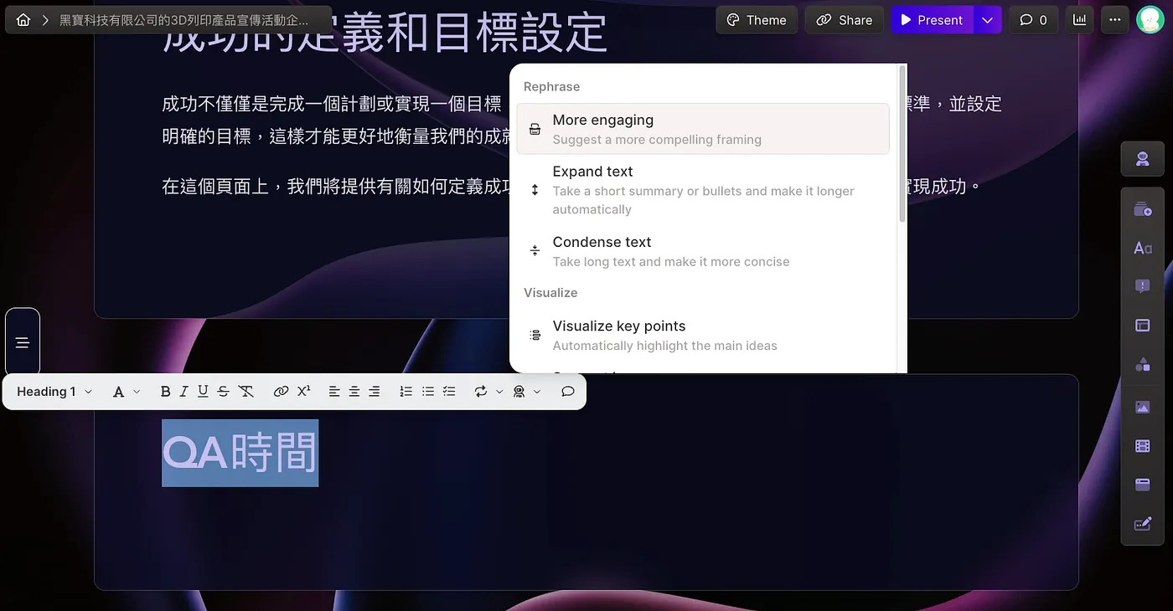The width and height of the screenshot is (1173, 611).
Task: Apply strikethrough to selected heading
Action: tap(223, 392)
